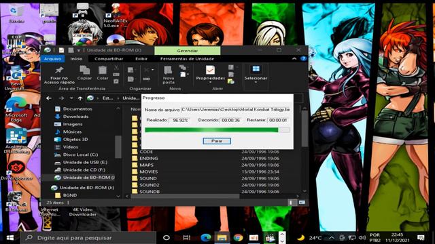435x244 pixels.
Task: Open recent locations dropdown next to forward arrow
Action: tap(71, 98)
